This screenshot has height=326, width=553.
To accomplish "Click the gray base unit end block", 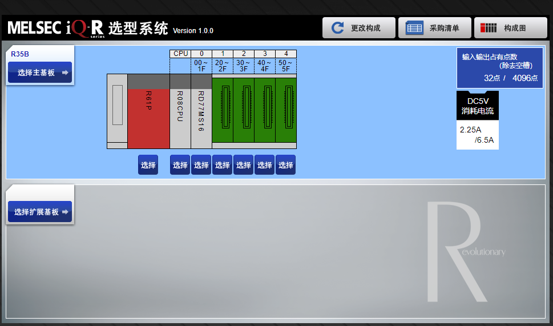I will (117, 108).
